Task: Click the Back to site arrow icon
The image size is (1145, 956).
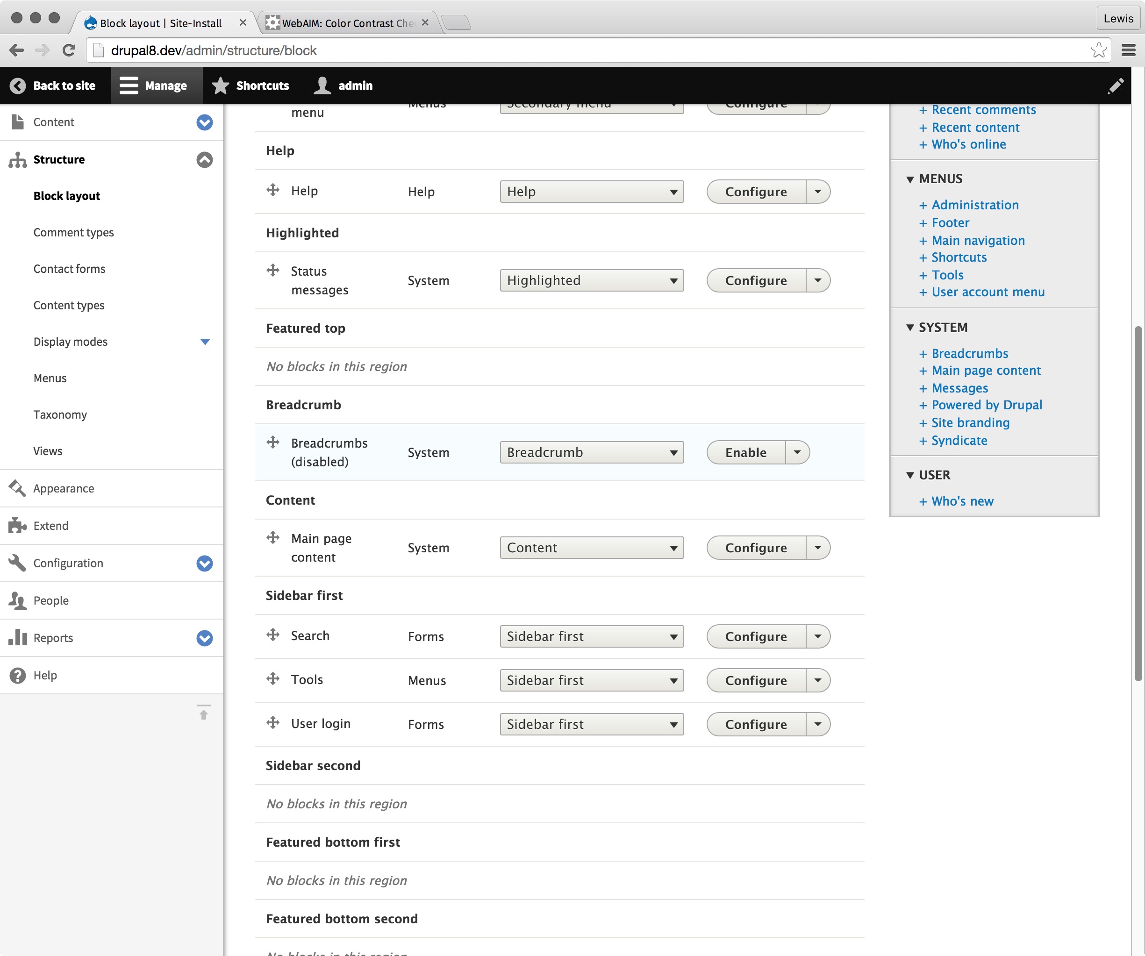Action: click(x=18, y=86)
